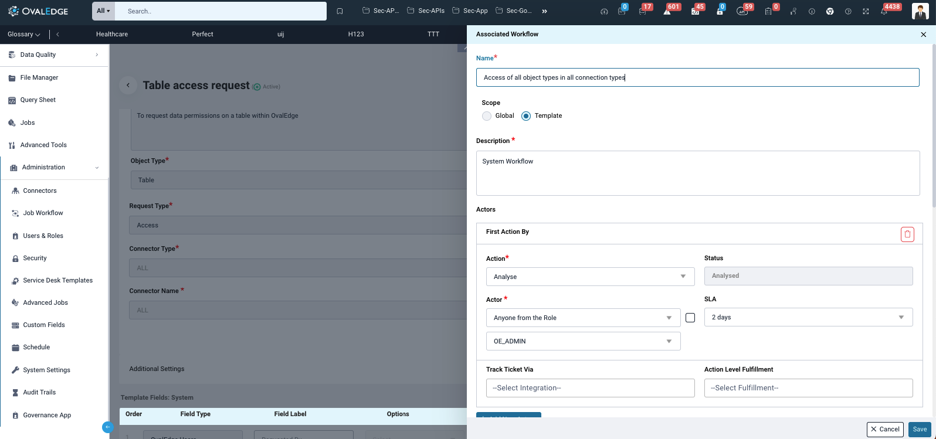Close the Associated Workflow panel
The width and height of the screenshot is (936, 439).
coord(924,35)
